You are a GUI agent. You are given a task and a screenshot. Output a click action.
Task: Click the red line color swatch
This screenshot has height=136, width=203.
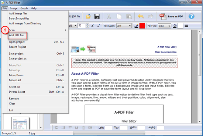142,26
